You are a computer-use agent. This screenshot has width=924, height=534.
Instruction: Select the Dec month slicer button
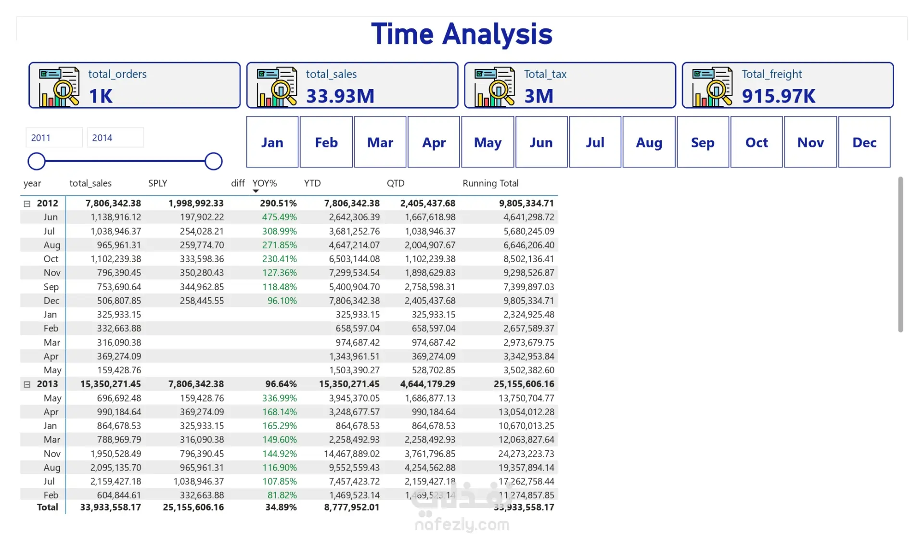864,142
